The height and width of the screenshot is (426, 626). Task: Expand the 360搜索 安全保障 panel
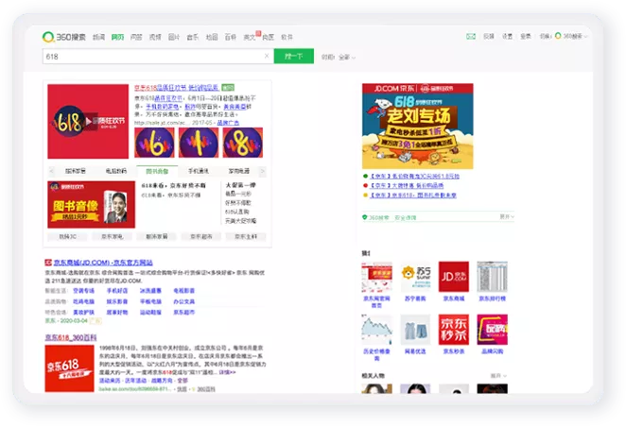pyautogui.click(x=506, y=217)
